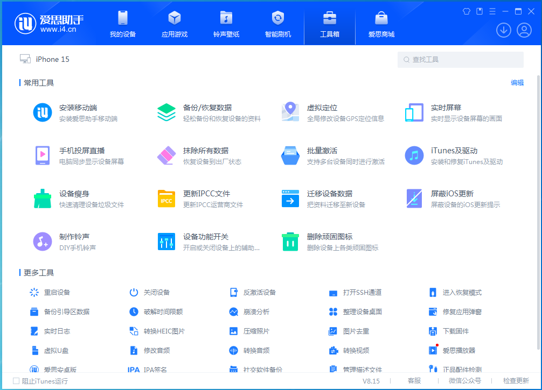The width and height of the screenshot is (542, 390).
Task: Click the 迁移设备数据 arrow icon
Action: (290, 198)
